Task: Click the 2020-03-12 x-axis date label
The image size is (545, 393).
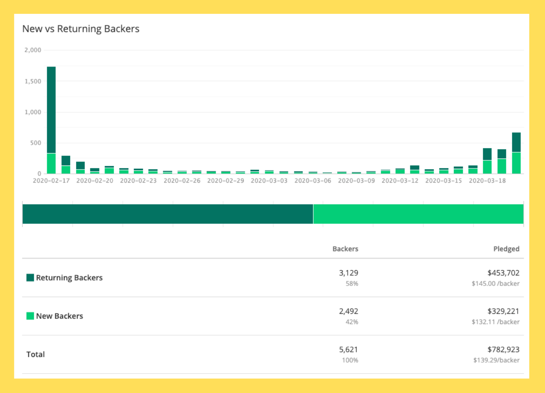Action: pyautogui.click(x=400, y=181)
